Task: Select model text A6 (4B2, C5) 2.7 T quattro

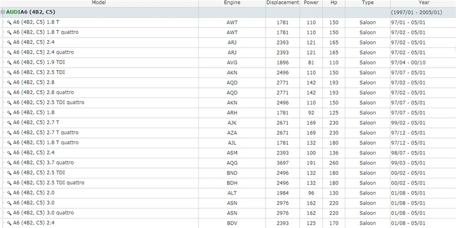Action: click(46, 132)
